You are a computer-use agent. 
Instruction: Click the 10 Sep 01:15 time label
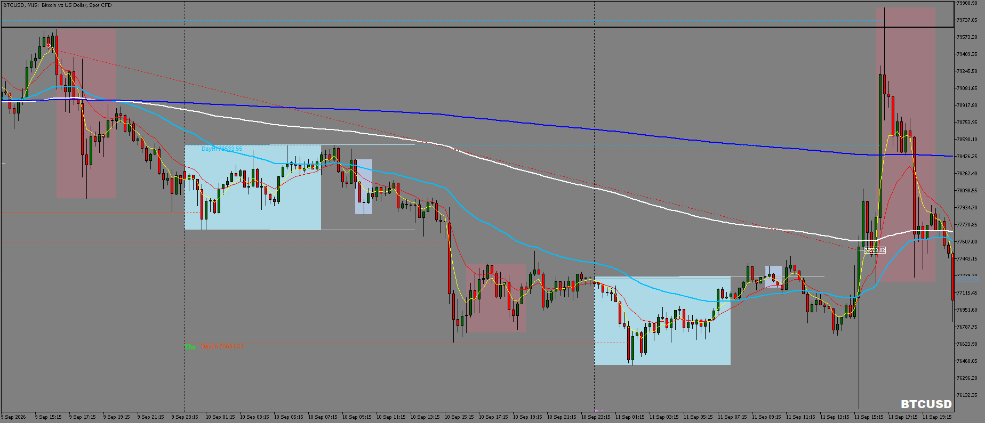pyautogui.click(x=220, y=417)
